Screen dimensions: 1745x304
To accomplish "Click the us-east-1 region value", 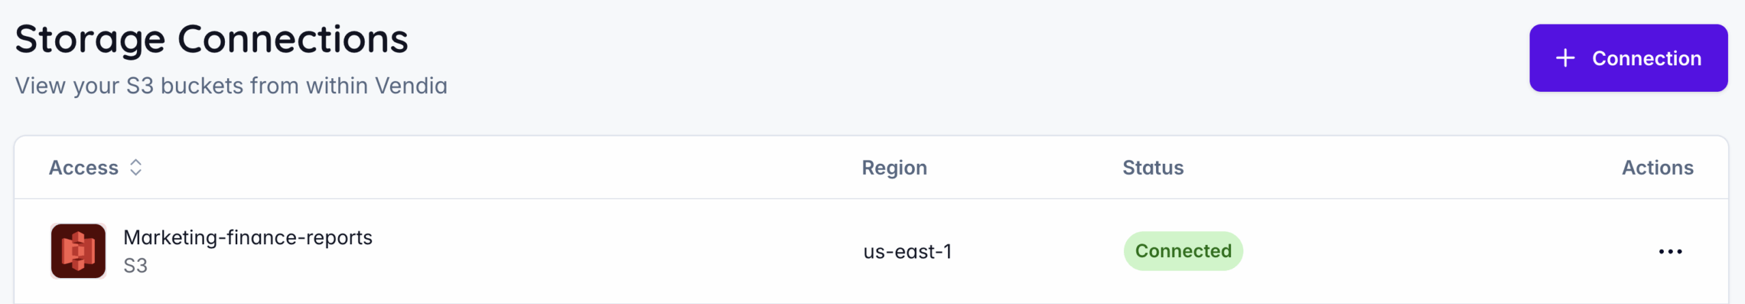I will (907, 252).
